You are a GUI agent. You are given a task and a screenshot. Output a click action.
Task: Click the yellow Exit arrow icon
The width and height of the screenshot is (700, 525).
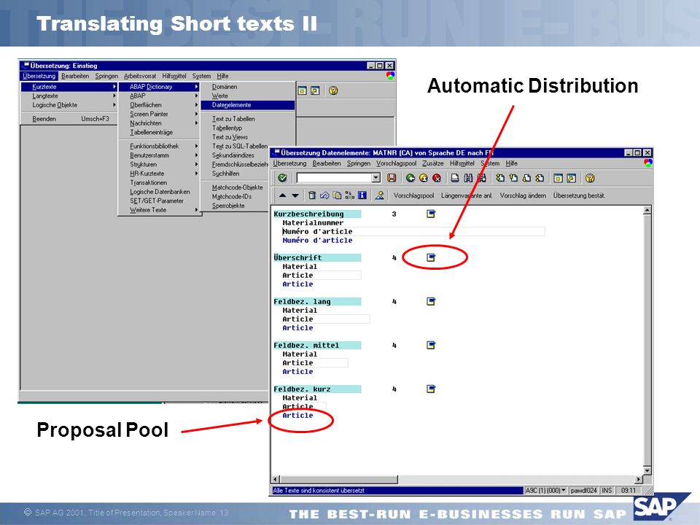point(424,178)
